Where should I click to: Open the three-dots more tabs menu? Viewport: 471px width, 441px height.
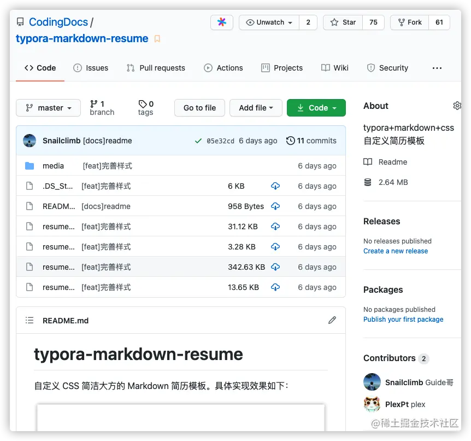(437, 68)
